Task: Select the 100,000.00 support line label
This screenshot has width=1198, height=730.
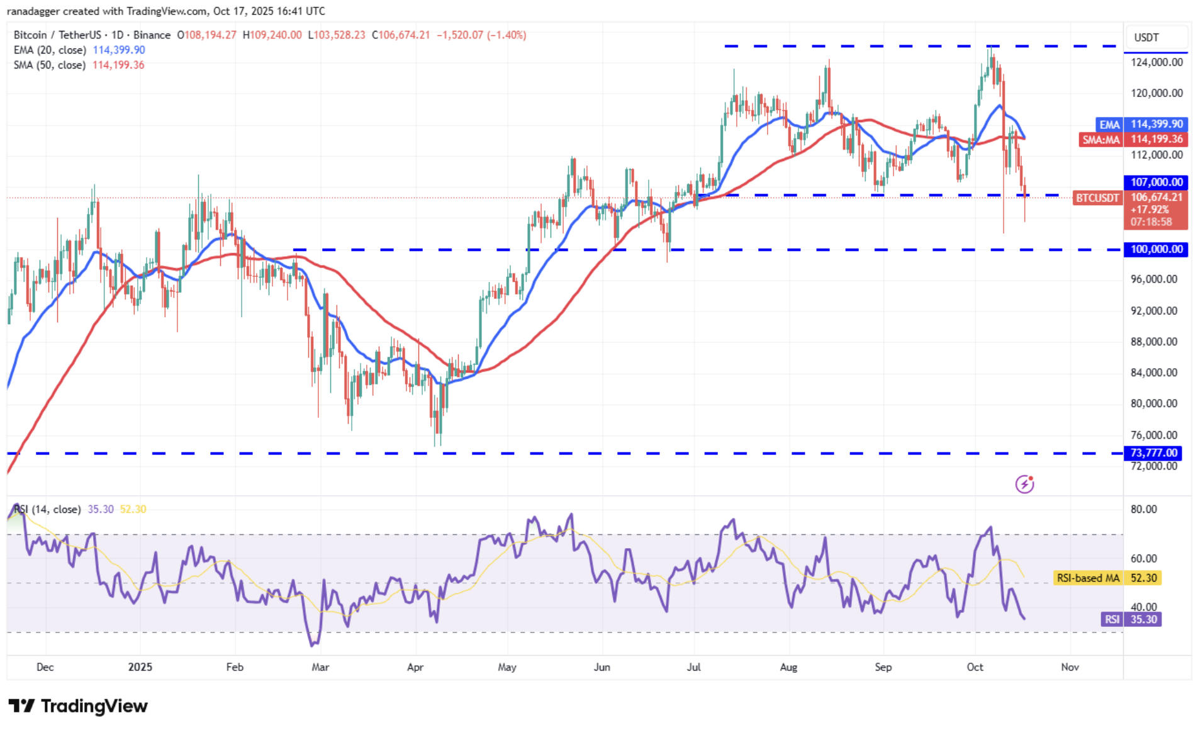Action: point(1156,250)
